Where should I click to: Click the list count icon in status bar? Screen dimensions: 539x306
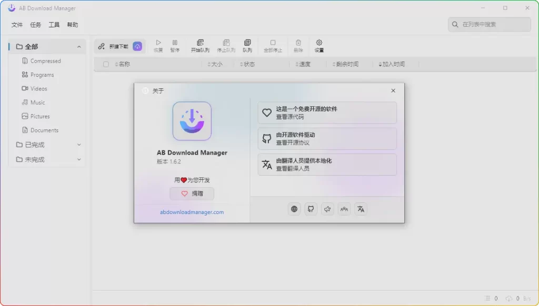[x=487, y=298]
